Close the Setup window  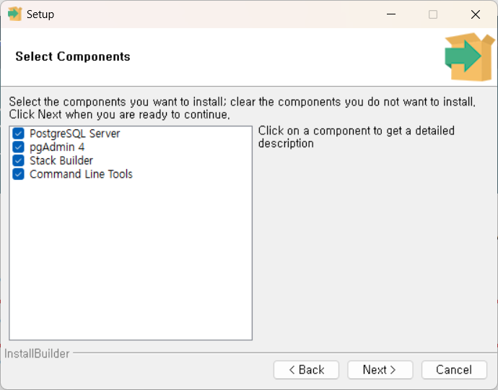[476, 14]
